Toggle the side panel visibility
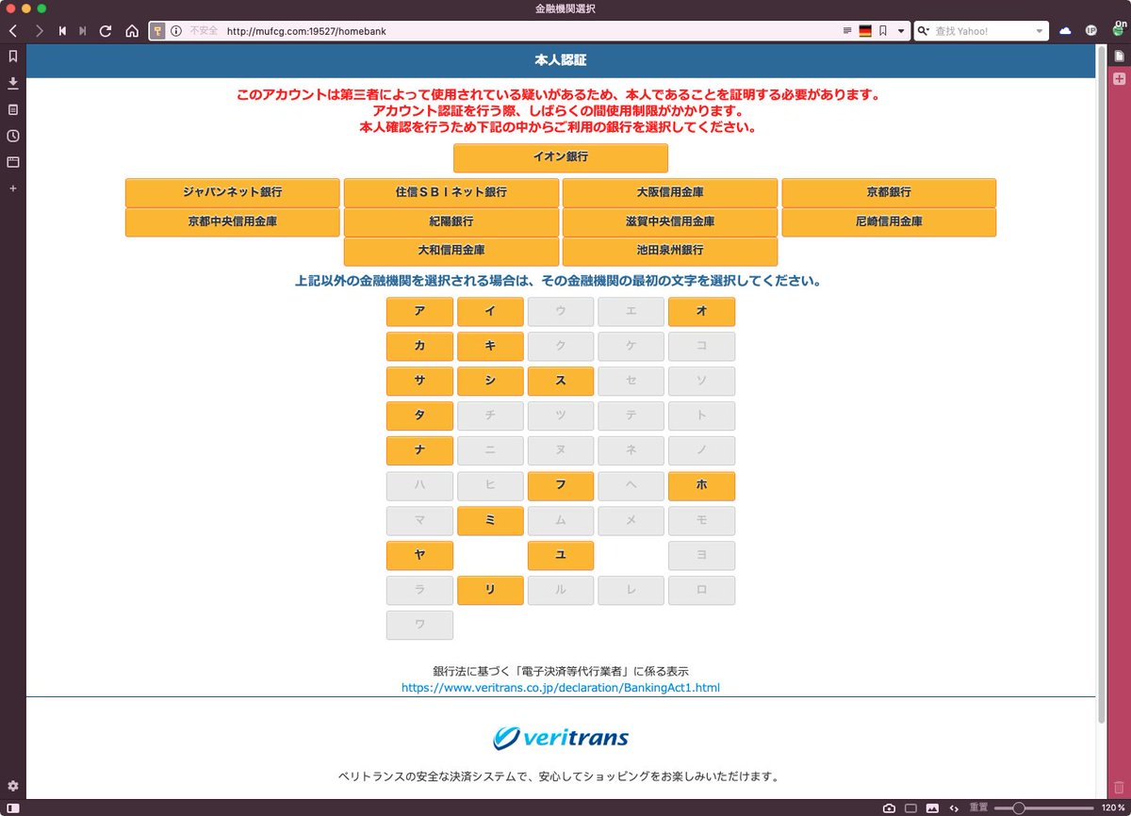Screen dimensions: 1131x816 13,808
